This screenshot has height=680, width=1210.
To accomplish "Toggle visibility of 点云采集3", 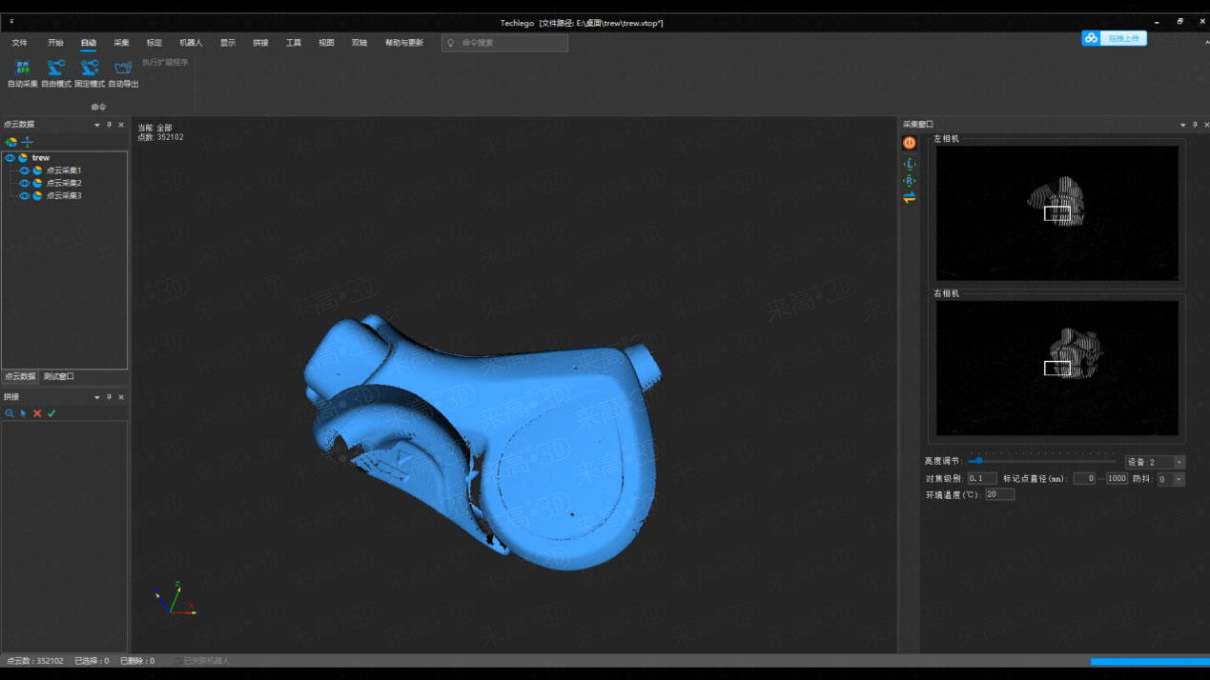I will pyautogui.click(x=25, y=195).
